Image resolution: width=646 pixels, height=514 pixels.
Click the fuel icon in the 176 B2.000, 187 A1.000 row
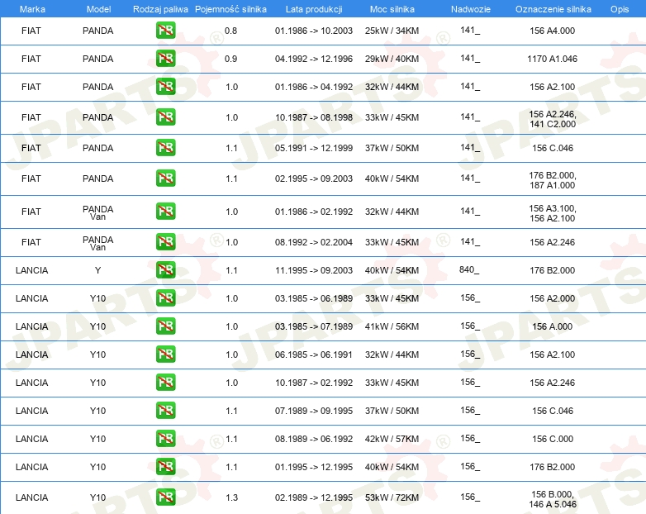pos(165,178)
